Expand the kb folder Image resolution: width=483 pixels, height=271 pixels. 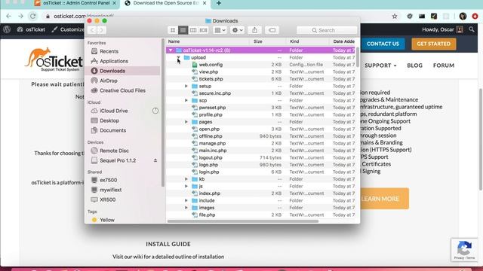coord(186,179)
